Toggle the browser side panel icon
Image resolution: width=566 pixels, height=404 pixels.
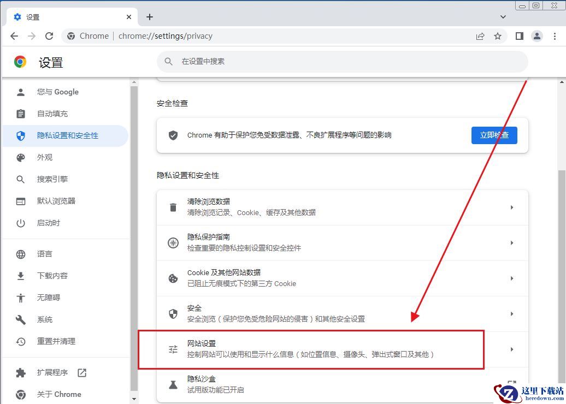[520, 36]
